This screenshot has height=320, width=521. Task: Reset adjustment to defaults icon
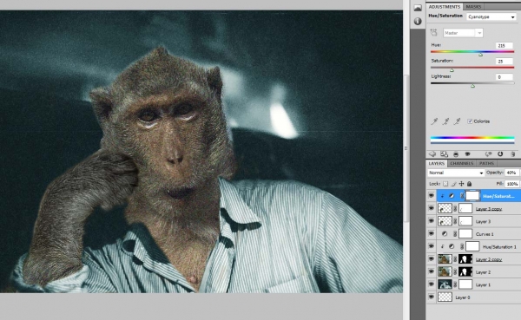point(500,154)
